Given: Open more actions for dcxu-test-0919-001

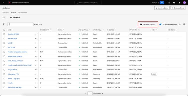Looking at the screenshot, I should 36,34.
